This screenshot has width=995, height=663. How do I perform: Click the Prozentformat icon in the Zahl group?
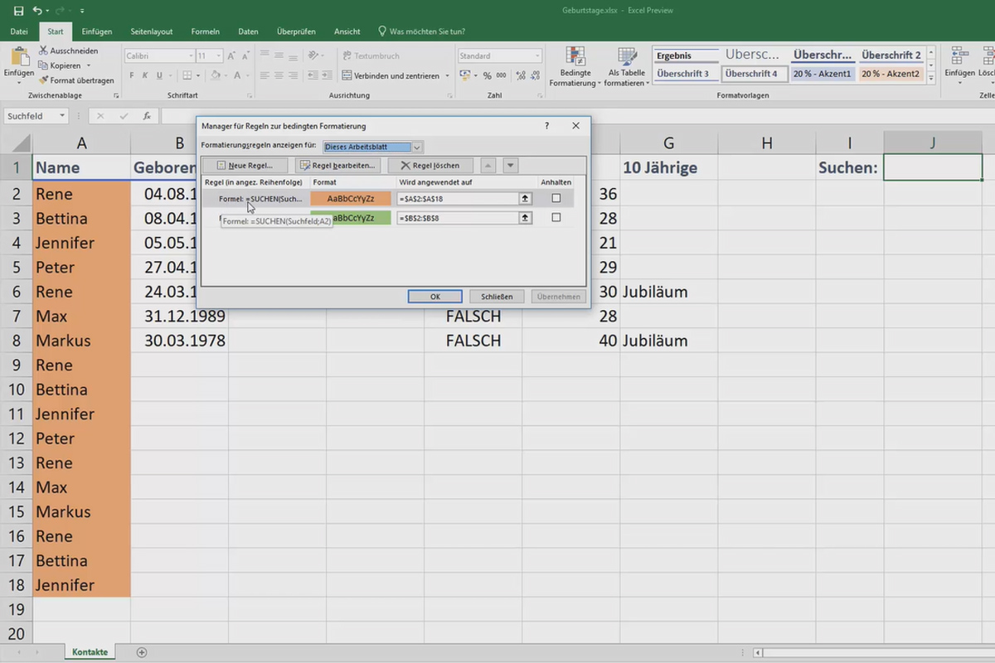[487, 75]
